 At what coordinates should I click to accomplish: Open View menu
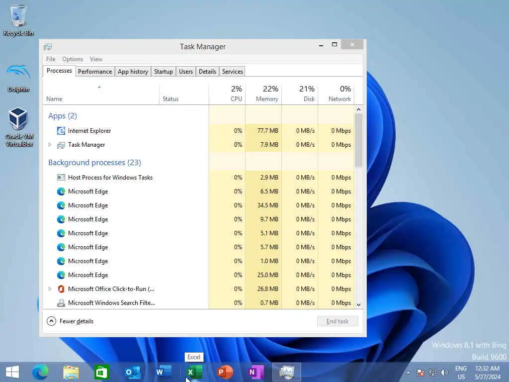click(96, 59)
